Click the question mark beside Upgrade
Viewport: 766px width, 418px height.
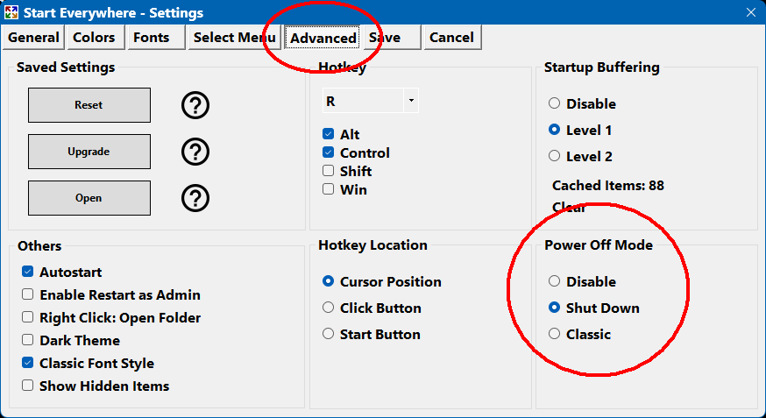[x=195, y=152]
